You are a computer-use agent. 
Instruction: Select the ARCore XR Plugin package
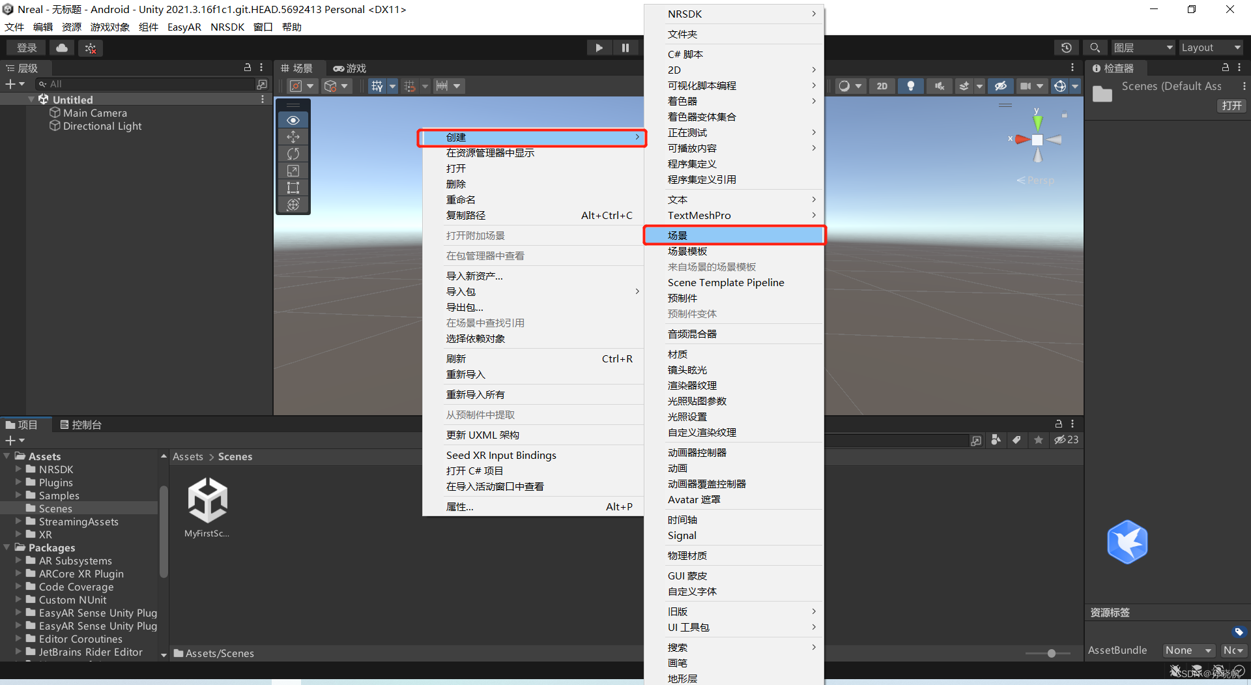81,574
